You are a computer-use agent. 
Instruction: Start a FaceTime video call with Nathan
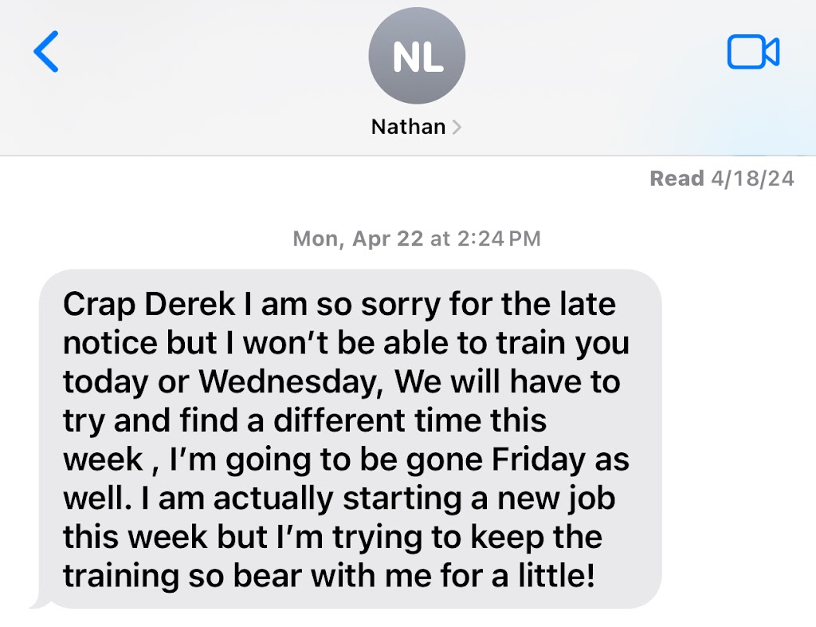click(x=753, y=53)
